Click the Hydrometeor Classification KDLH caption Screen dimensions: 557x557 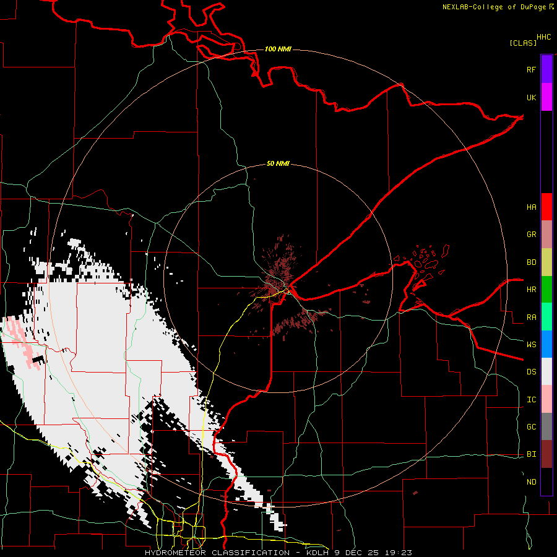point(278,553)
